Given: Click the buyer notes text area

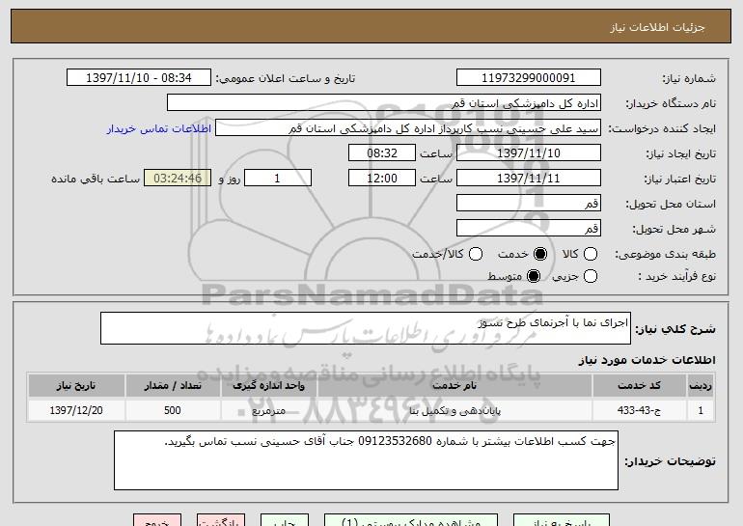Looking at the screenshot, I should coord(366,460).
